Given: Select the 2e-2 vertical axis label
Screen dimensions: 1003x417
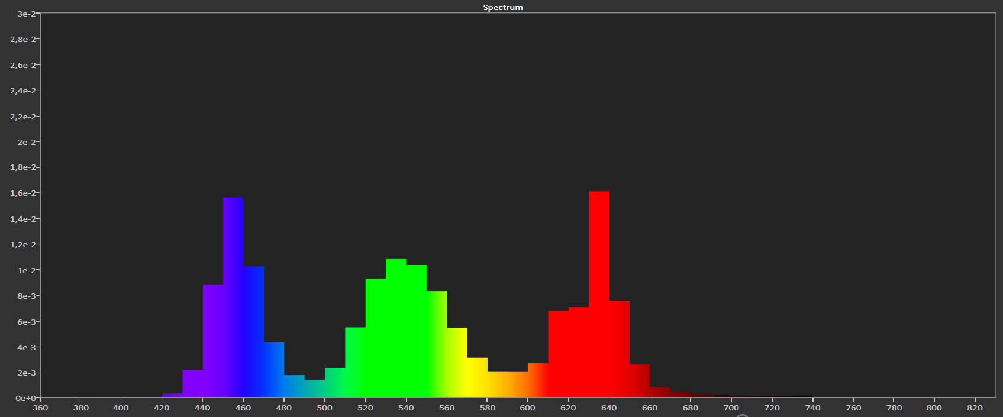Looking at the screenshot, I should click(26, 142).
